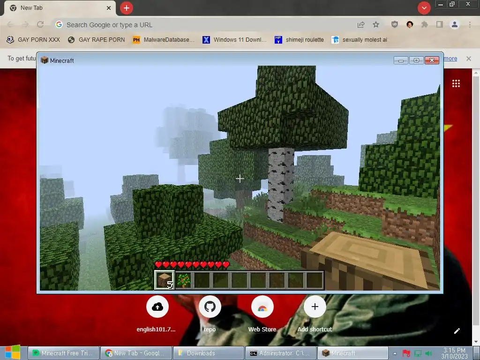This screenshot has height=360, width=480.
Task: Open the shimeji roulette bookmark
Action: [x=299, y=40]
